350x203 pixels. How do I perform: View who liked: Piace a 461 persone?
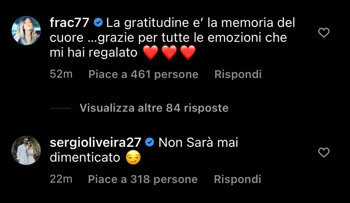coord(143,74)
